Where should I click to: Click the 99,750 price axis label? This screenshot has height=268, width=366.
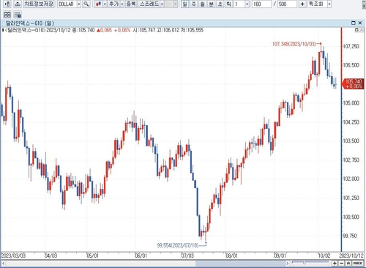349,236
